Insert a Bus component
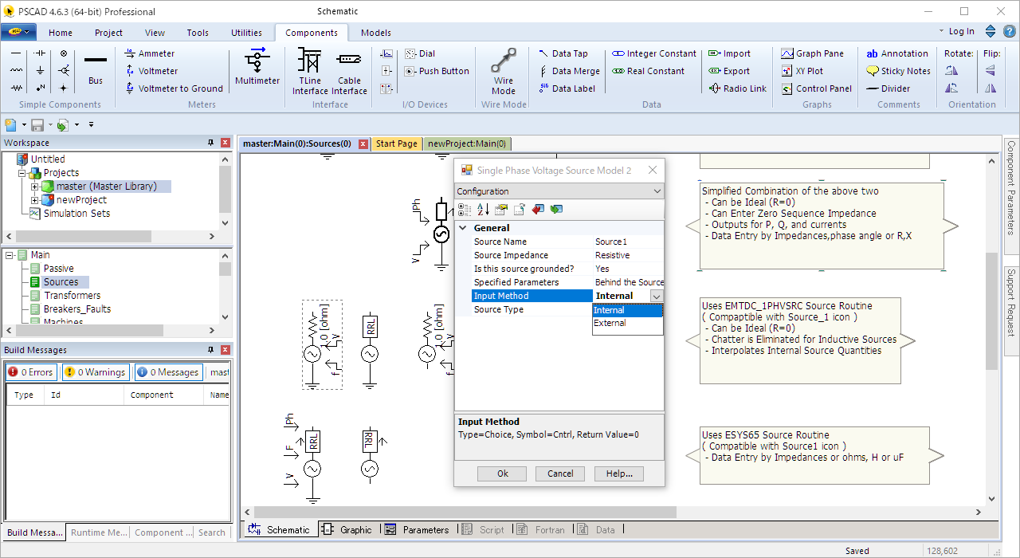The image size is (1020, 558). point(96,69)
